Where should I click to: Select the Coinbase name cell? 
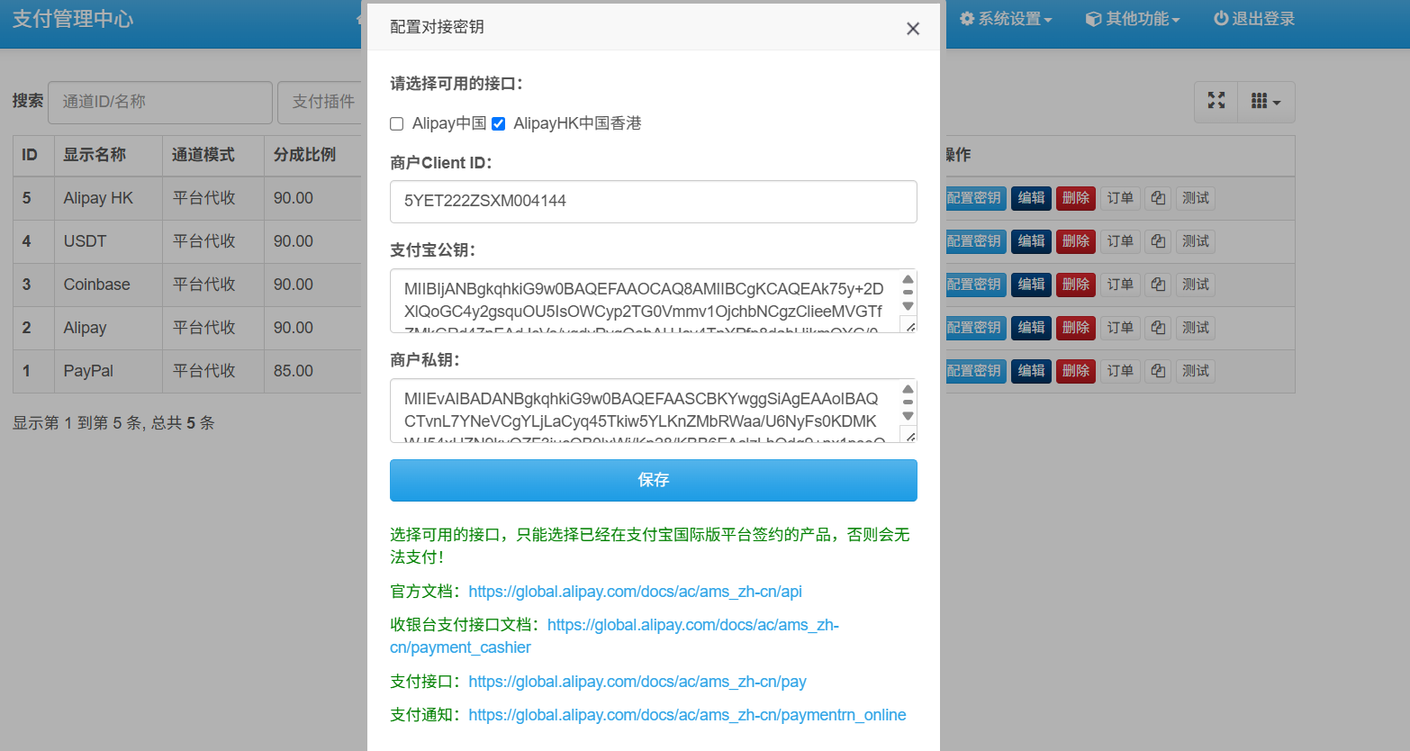point(108,285)
